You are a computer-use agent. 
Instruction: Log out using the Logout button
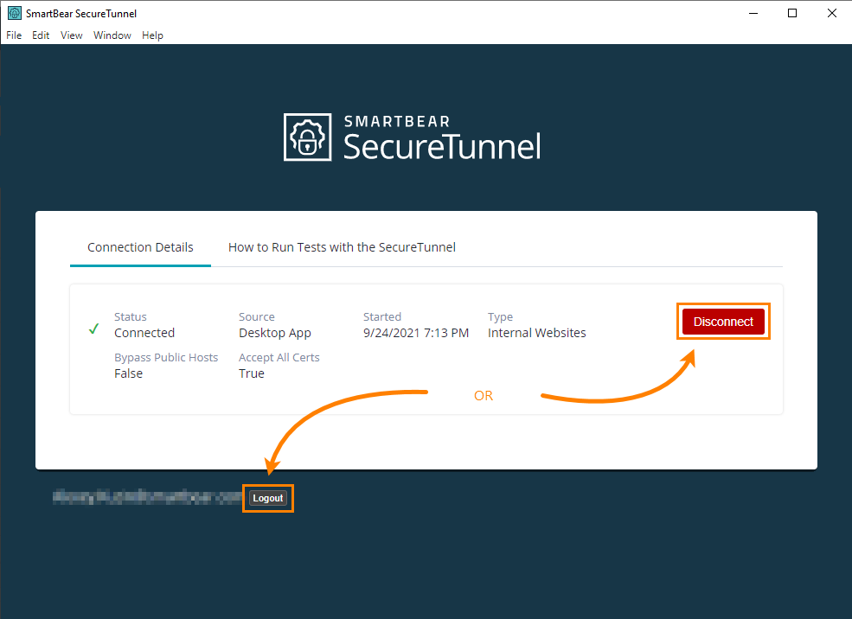pyautogui.click(x=268, y=498)
